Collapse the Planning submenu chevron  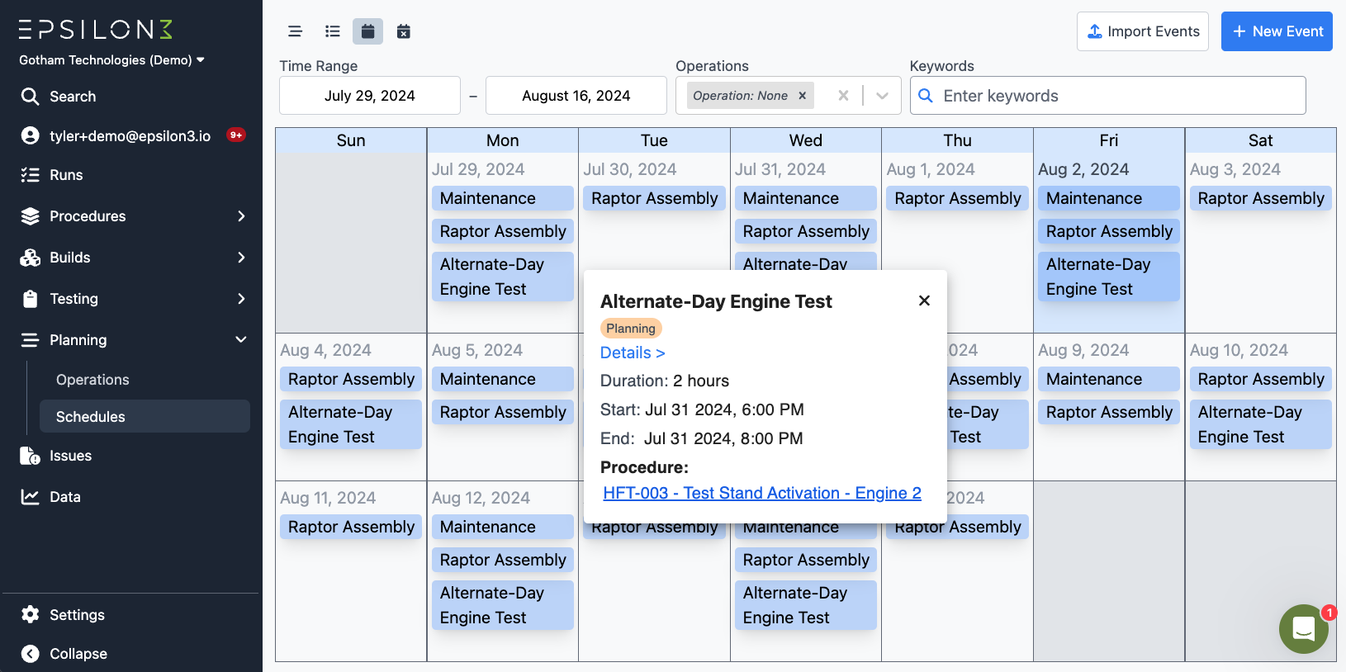pyautogui.click(x=241, y=340)
